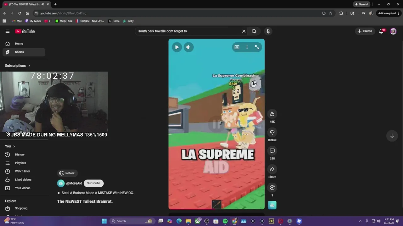This screenshot has width=403, height=226.
Task: Click the address bar URL
Action: point(63,13)
